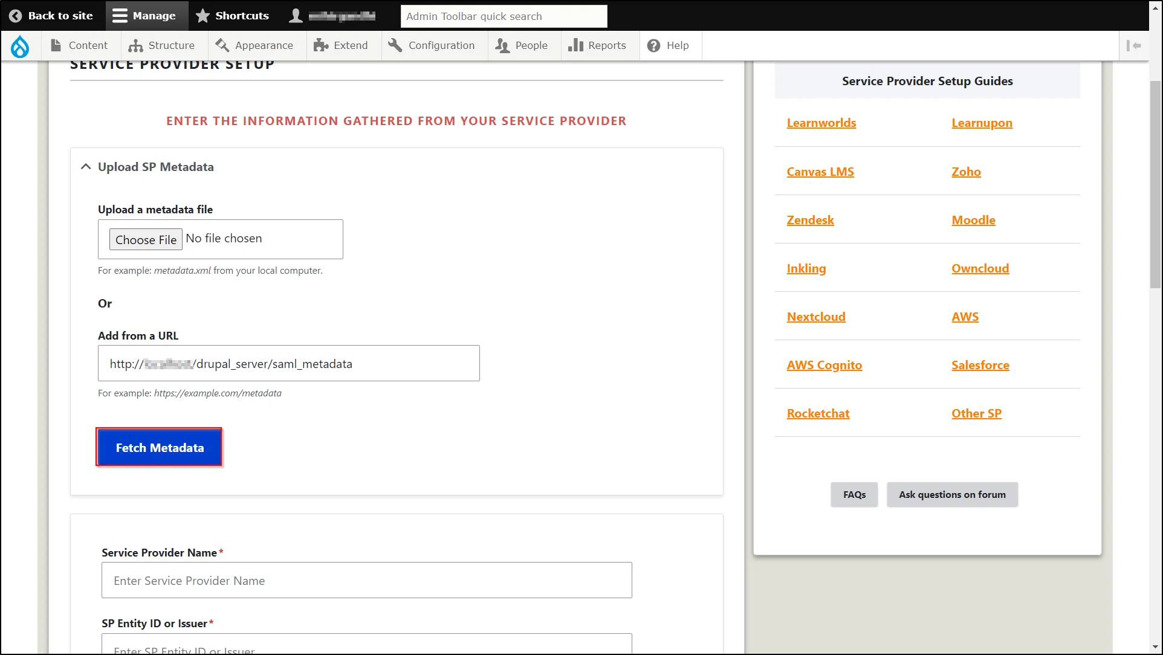Click Ask questions on forum

[x=952, y=494]
